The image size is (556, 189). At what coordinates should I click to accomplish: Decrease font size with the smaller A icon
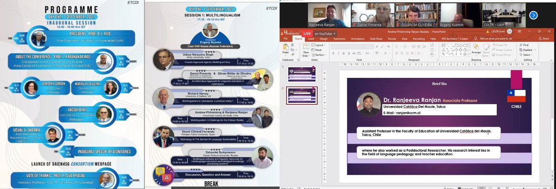coord(382,46)
